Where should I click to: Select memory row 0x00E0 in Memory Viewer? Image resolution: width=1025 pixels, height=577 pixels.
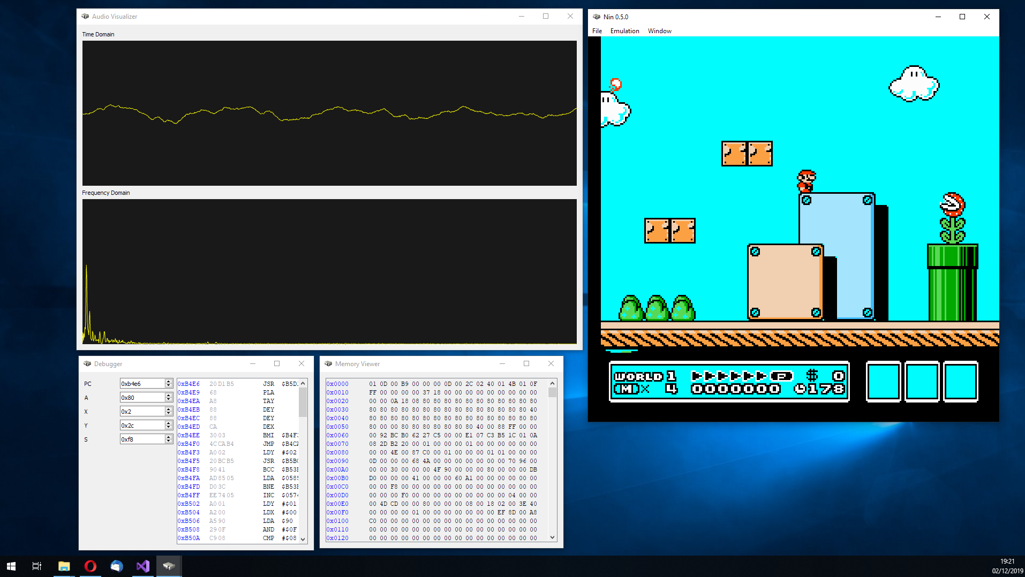(x=432, y=504)
